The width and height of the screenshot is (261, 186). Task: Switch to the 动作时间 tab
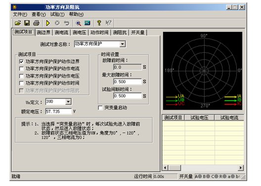pos(99,32)
